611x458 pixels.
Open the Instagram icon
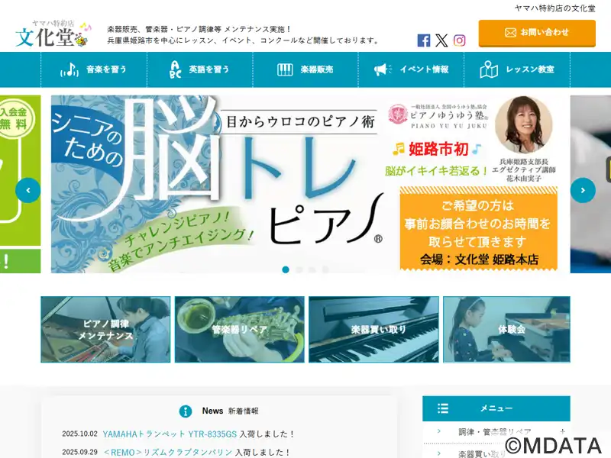[460, 40]
